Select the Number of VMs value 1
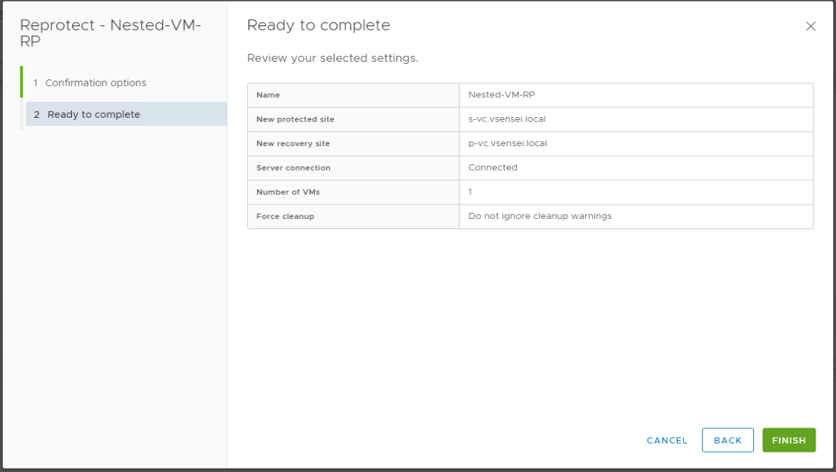Screen dimensions: 836x472 pyautogui.click(x=470, y=192)
